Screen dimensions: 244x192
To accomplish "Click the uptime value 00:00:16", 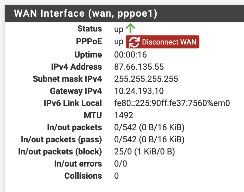I will pyautogui.click(x=130, y=55).
